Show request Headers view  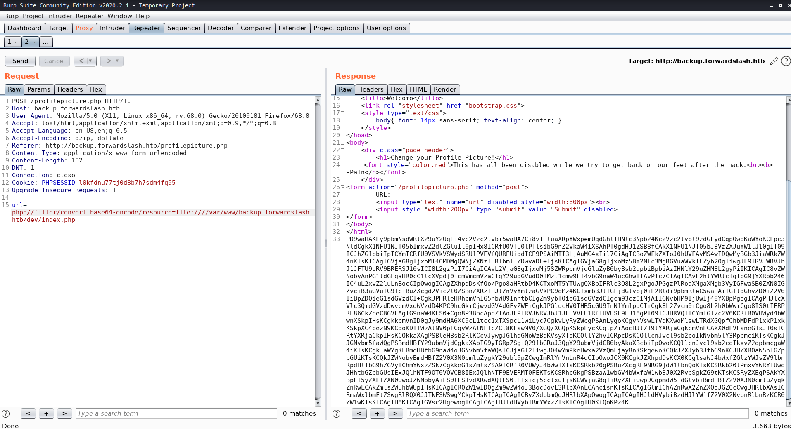(x=70, y=89)
